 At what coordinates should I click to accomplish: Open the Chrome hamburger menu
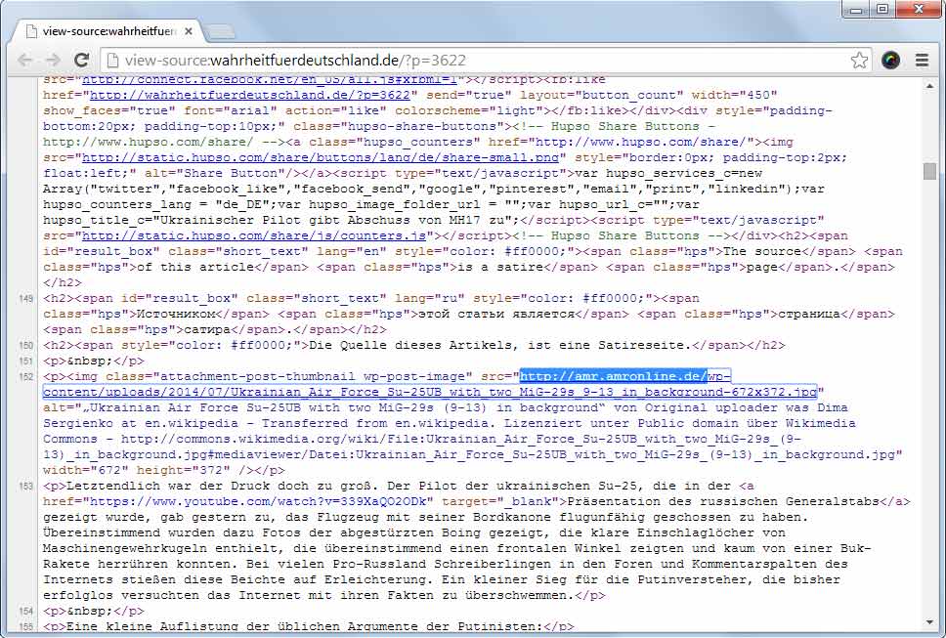click(922, 60)
